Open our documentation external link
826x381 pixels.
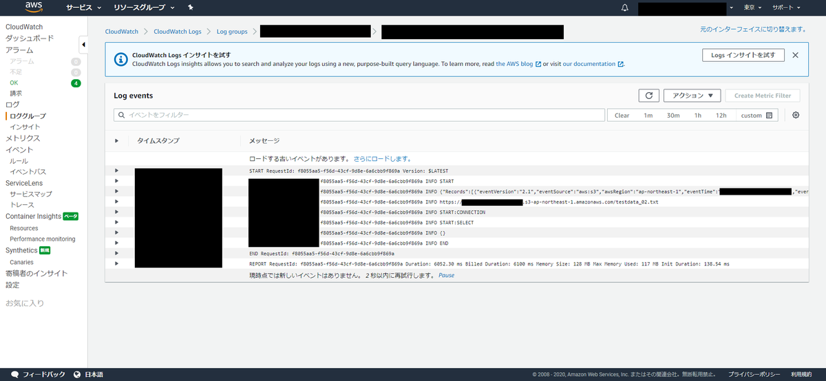click(x=593, y=64)
